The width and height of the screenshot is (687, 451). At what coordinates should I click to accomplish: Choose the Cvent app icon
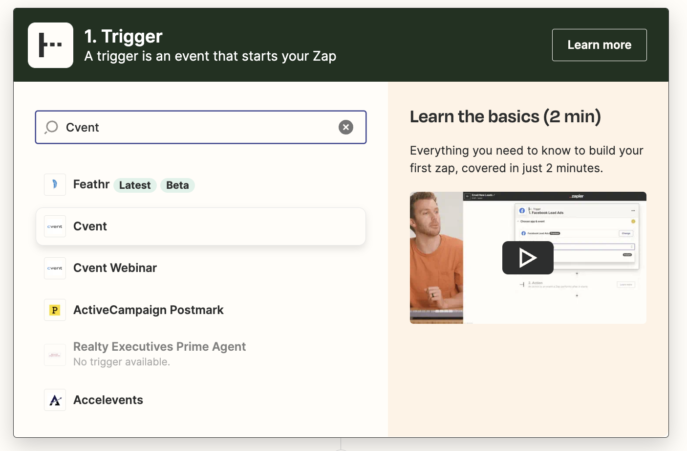point(55,226)
